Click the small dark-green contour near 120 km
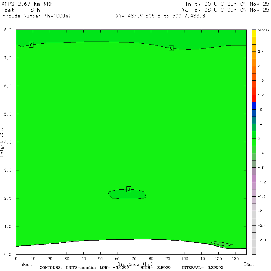Image resolution: width=271 pixels, height=271 pixels. (222, 244)
